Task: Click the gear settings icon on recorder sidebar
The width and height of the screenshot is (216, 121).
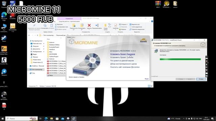Action: 207,76
